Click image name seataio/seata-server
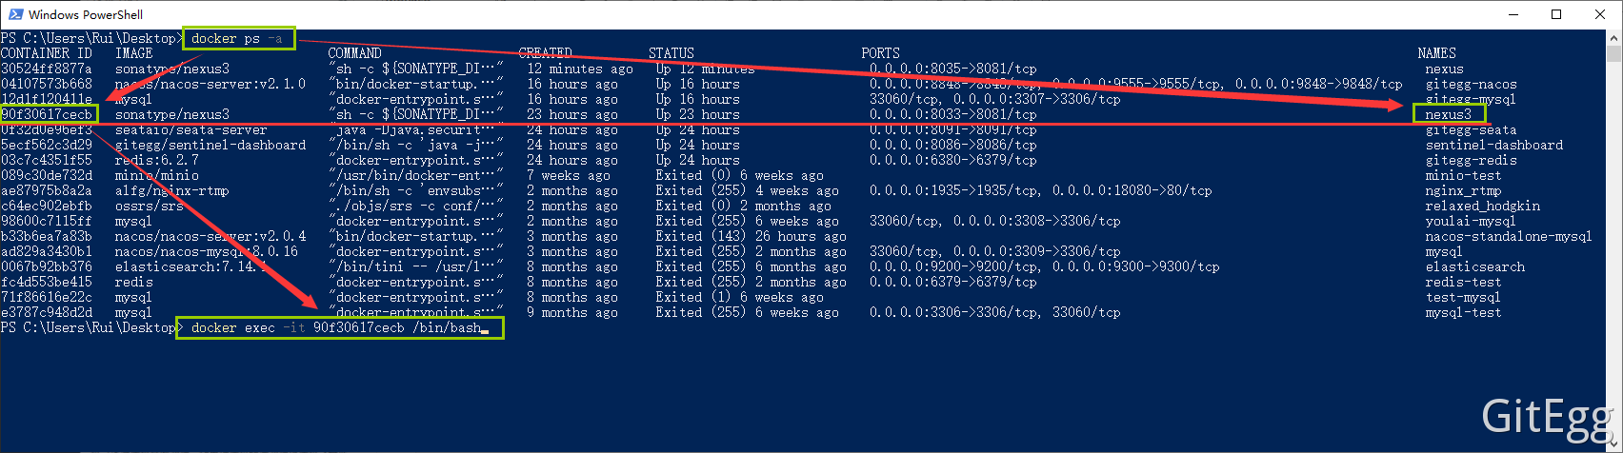This screenshot has width=1623, height=453. [x=191, y=129]
